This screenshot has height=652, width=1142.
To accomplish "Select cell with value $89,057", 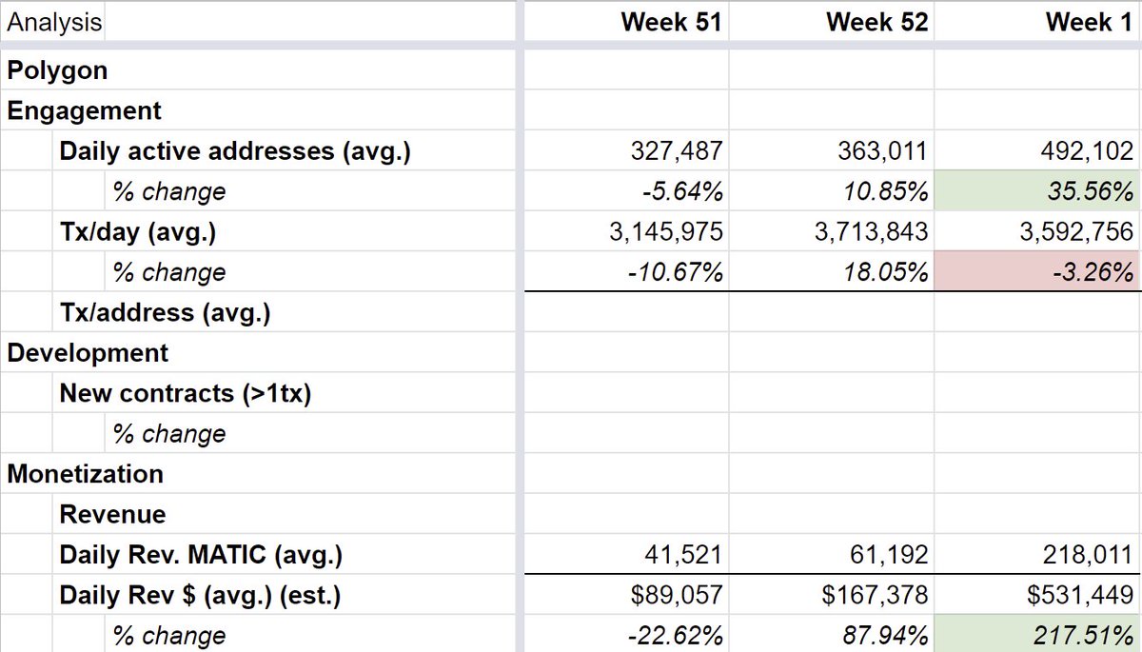I will [x=627, y=596].
